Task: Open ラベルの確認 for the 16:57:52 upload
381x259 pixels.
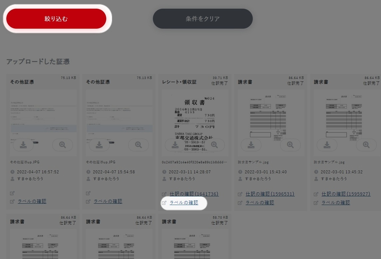Action: [x=32, y=201]
